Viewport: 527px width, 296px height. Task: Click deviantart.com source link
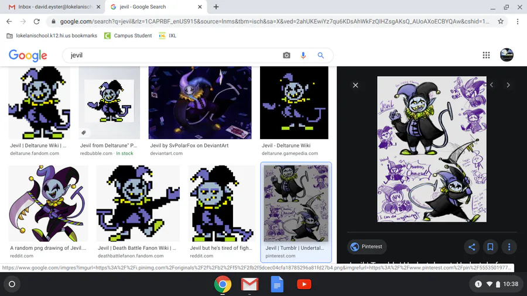(x=166, y=153)
